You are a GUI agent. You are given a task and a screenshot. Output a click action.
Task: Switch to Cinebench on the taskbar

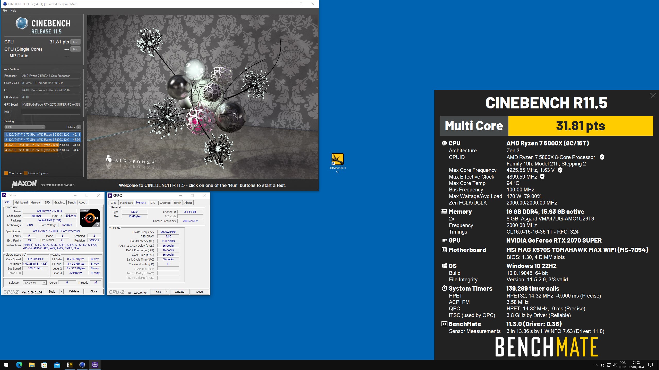tap(82, 365)
